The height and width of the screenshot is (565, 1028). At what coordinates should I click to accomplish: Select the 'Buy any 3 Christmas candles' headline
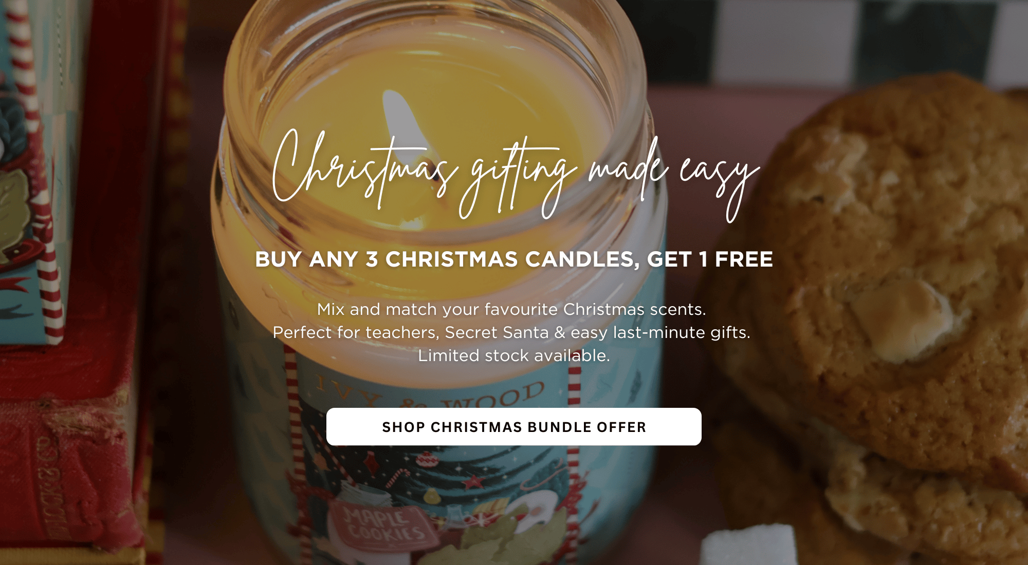[514, 259]
